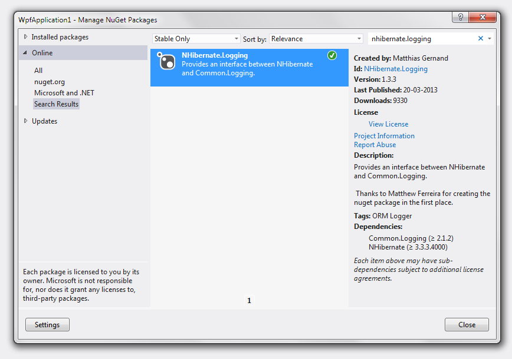Click the Installed packages label
Screen dimensions: 512x359
tap(60, 37)
